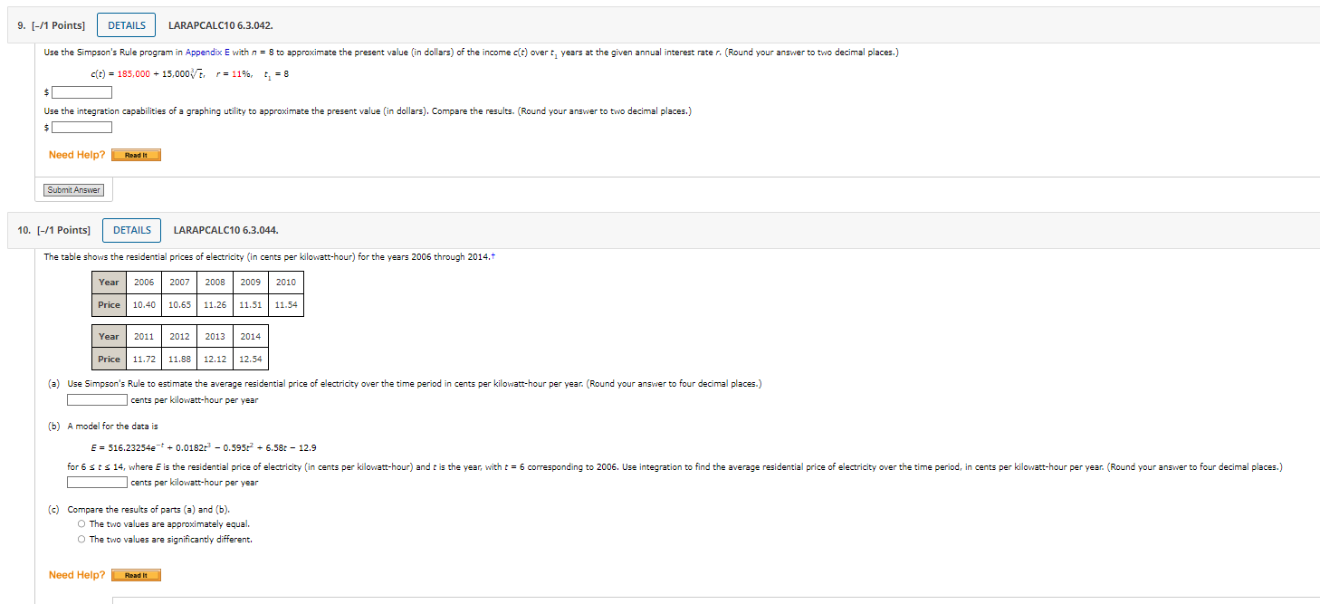Click the part (a) average price answer box

(x=97, y=399)
